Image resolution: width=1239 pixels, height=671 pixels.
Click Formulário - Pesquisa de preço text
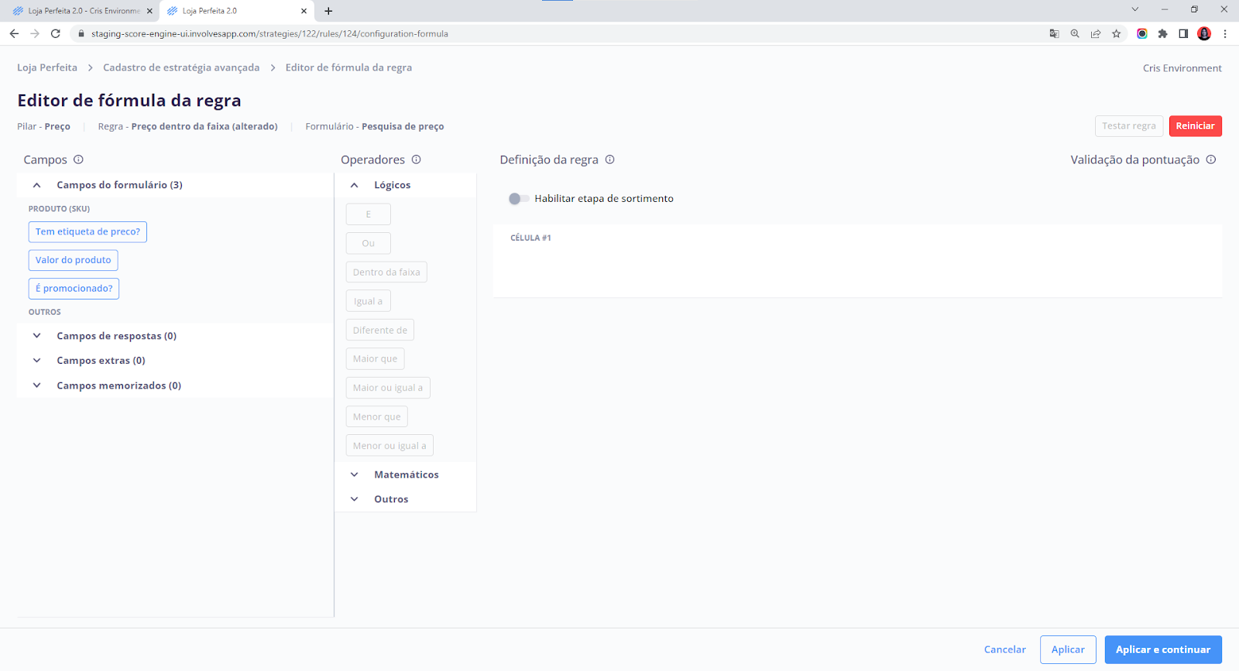(375, 126)
